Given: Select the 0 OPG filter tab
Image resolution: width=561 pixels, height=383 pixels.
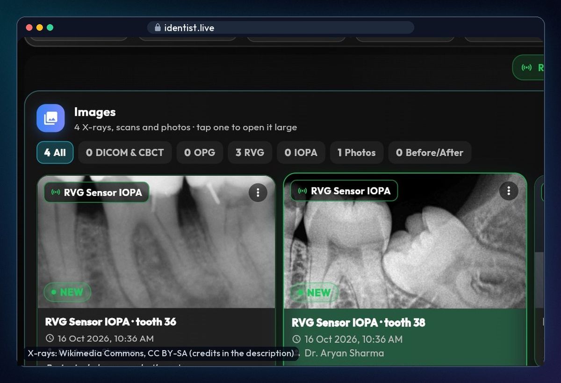Looking at the screenshot, I should 200,152.
